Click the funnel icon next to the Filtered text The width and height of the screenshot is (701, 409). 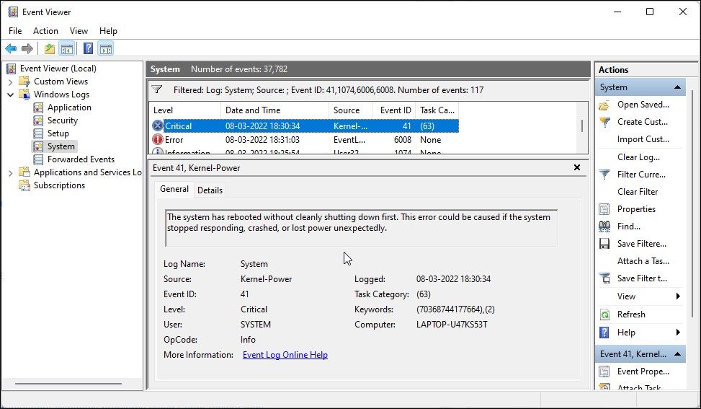click(157, 90)
